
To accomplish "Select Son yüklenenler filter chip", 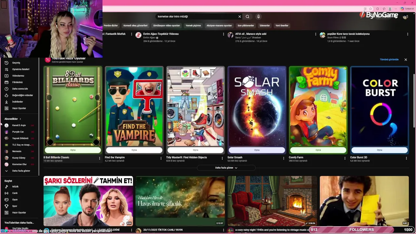I will (x=246, y=26).
